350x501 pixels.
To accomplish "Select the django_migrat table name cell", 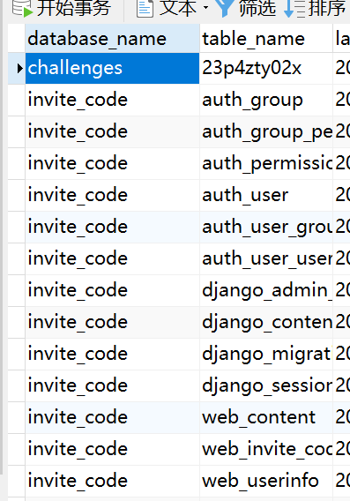I will tap(266, 354).
